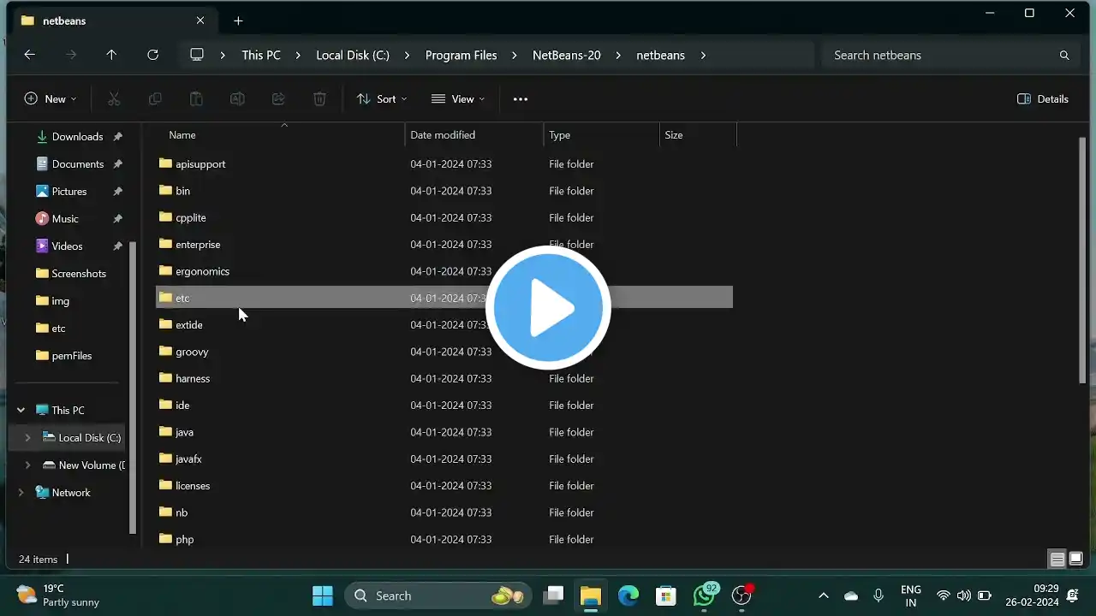1096x616 pixels.
Task: Open Downloads in the sidebar
Action: tap(77, 137)
